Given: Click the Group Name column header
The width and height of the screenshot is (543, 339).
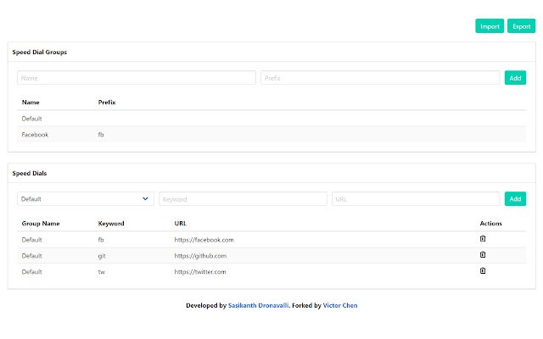Looking at the screenshot, I should point(41,224).
